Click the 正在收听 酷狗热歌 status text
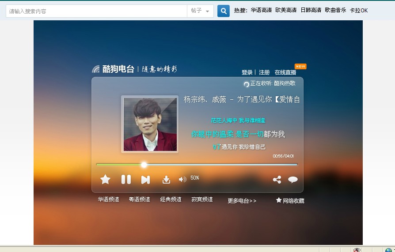395x252 pixels. coord(273,83)
